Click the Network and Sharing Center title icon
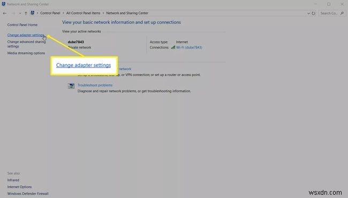This screenshot has height=198, width=348. tap(3, 4)
